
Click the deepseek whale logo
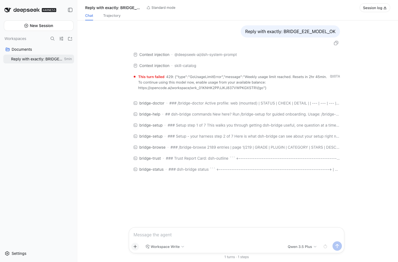8,10
